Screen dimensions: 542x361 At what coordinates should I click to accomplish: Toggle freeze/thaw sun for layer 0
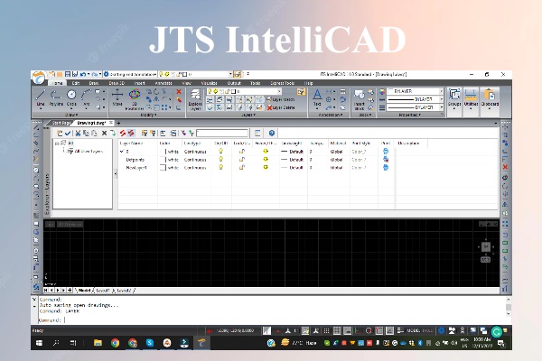tap(266, 151)
